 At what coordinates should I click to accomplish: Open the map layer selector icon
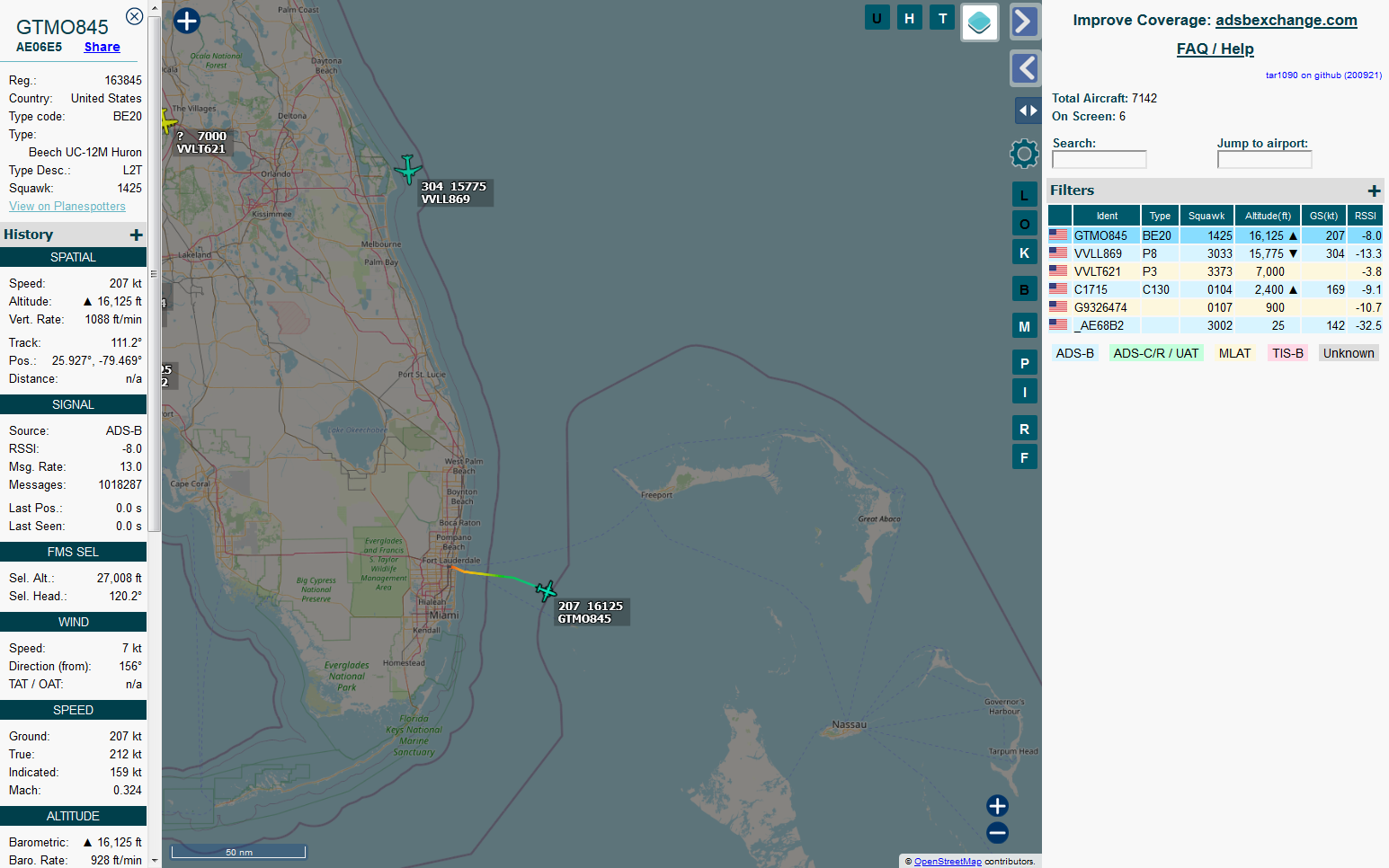pos(980,22)
